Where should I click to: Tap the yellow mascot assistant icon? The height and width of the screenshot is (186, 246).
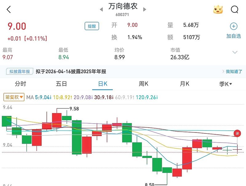tap(218, 10)
